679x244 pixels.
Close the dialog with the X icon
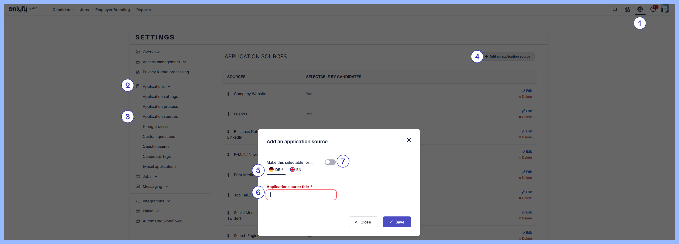point(409,140)
